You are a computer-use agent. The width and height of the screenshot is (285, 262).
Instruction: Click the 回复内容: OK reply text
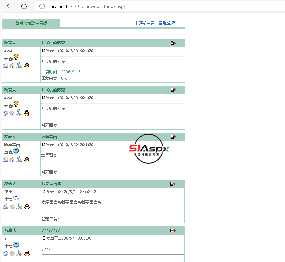click(x=54, y=78)
